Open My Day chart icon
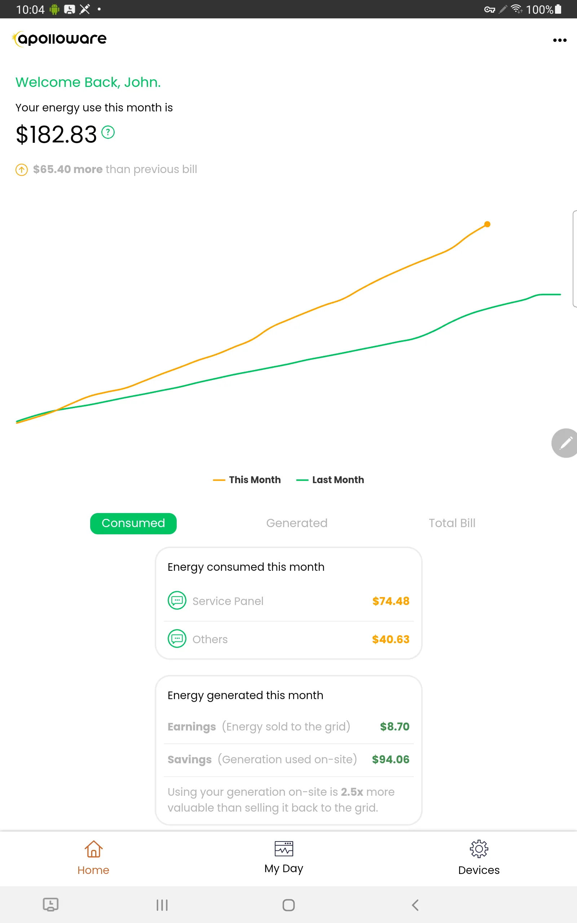The image size is (577, 923). tap(284, 849)
